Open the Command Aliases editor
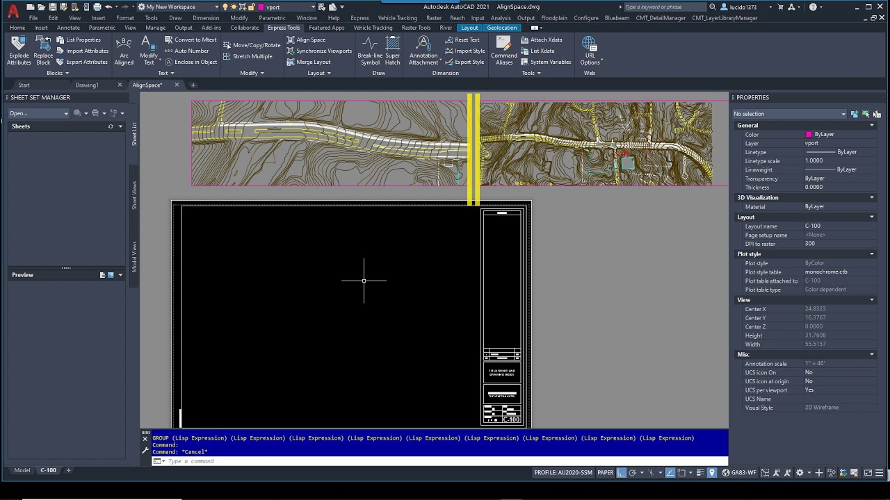 [504, 51]
